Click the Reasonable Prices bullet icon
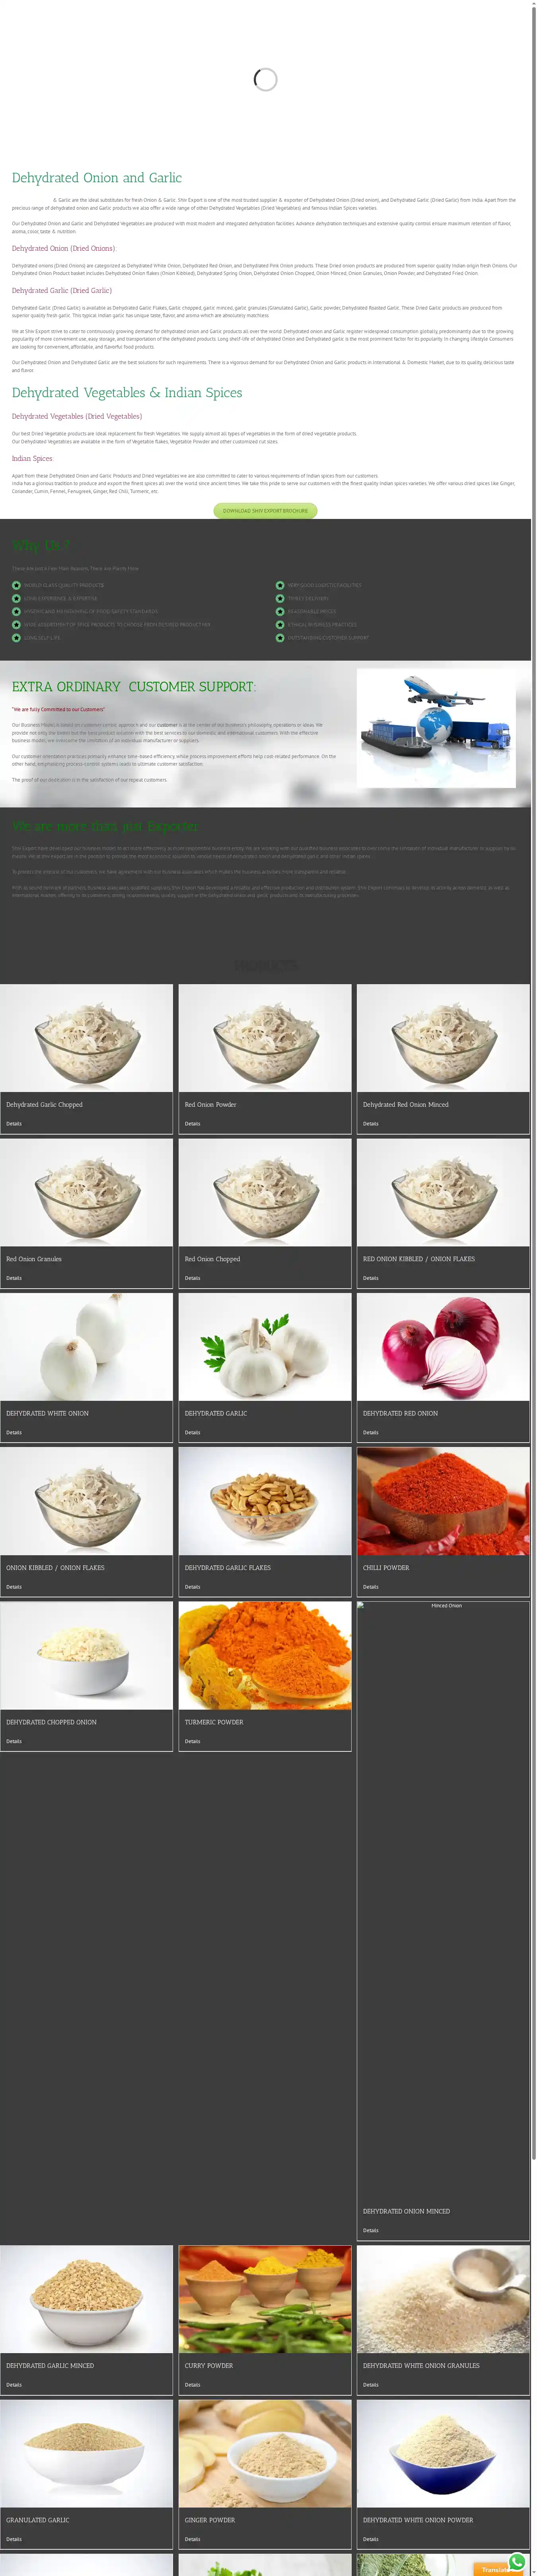537x2576 pixels. click(280, 611)
